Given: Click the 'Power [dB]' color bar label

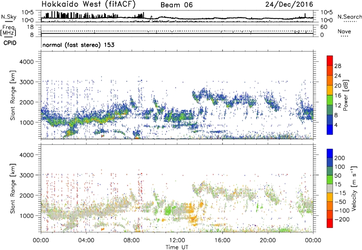Looking at the screenshot, I should click(x=345, y=95).
